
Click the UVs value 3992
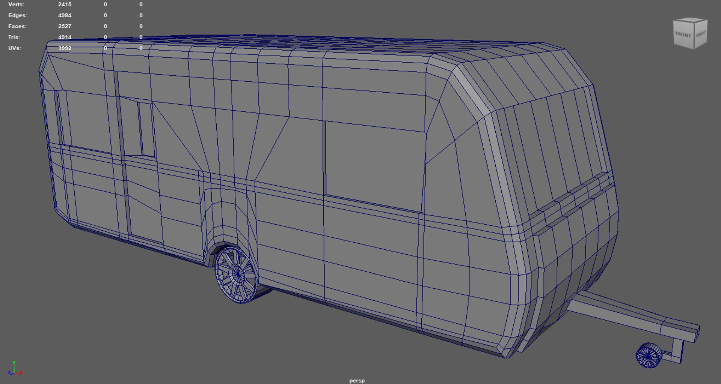(65, 48)
